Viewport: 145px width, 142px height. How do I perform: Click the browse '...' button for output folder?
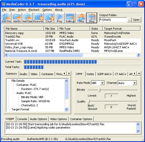coord(129,20)
